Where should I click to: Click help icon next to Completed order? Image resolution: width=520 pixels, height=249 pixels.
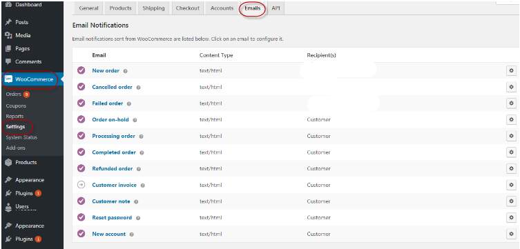tap(142, 152)
